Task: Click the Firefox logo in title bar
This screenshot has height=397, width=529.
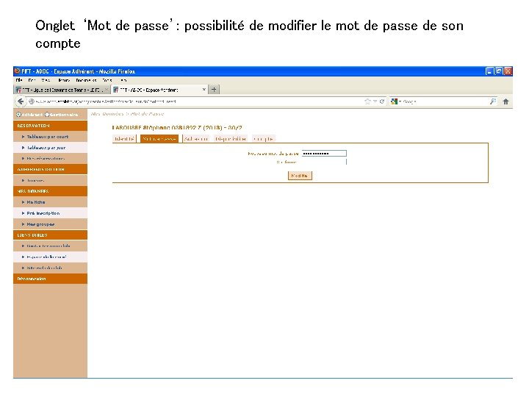Action: tap(17, 71)
